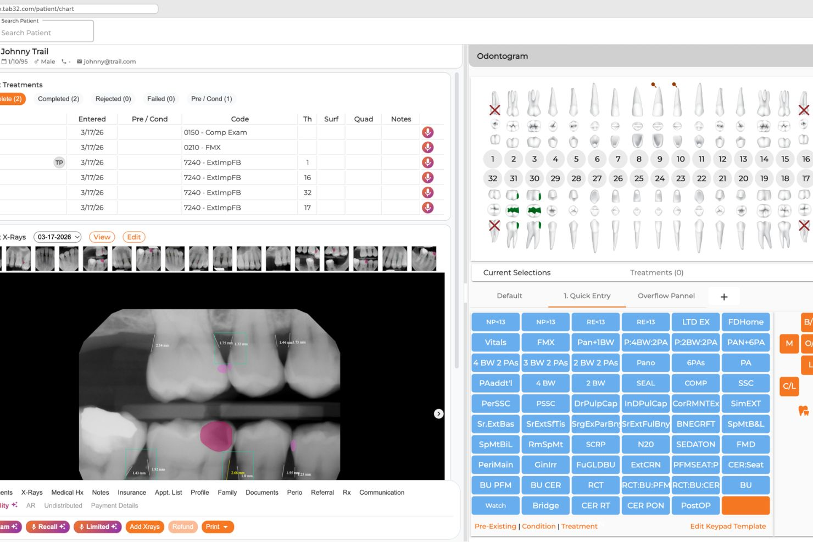The image size is (813, 542).
Task: Open the Payment Details sub-tab
Action: (114, 506)
